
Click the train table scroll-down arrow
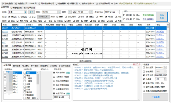tap(168, 57)
